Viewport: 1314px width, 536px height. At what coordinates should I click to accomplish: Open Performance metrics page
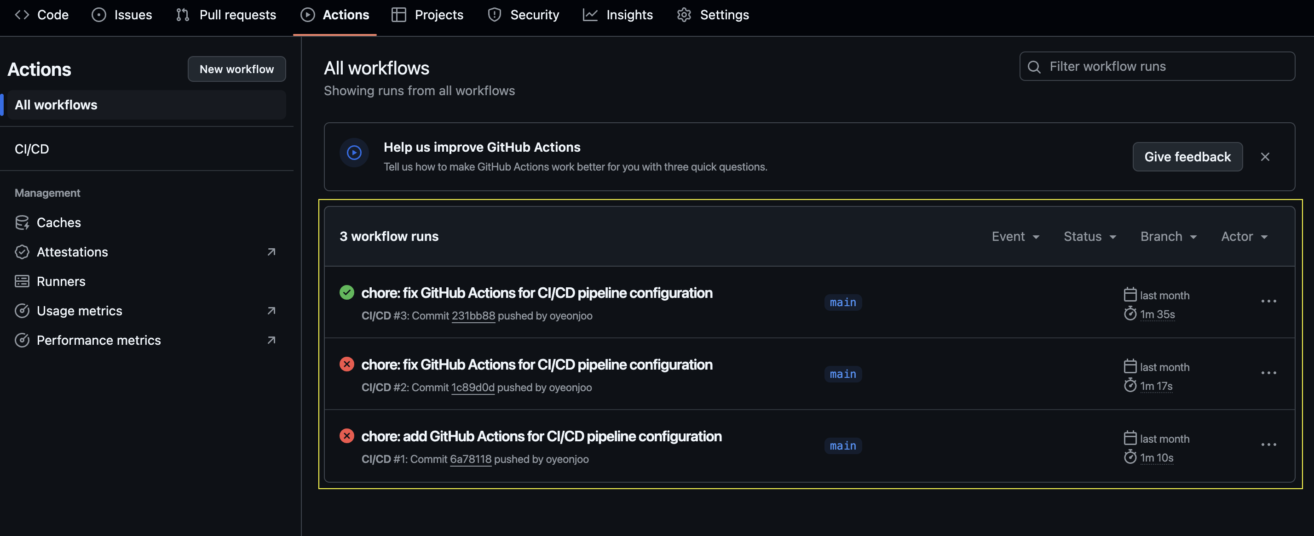tap(98, 340)
